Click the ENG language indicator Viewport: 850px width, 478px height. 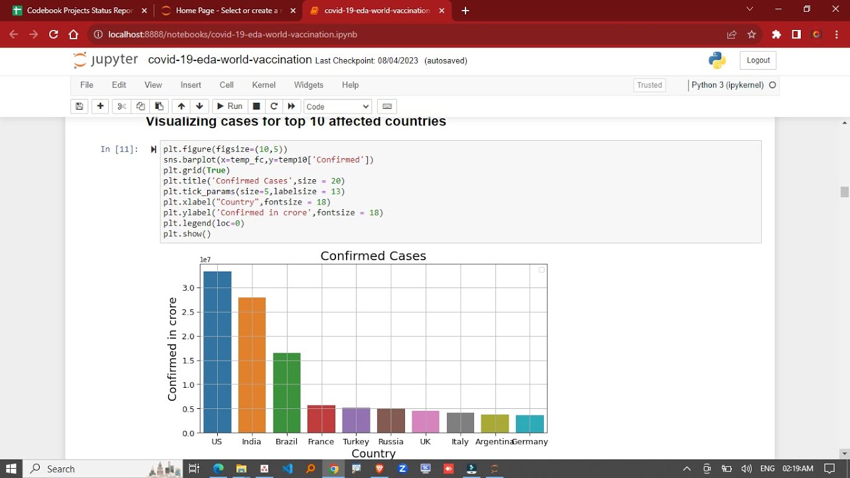767,469
